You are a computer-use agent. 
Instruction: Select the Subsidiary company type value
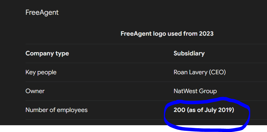189,53
